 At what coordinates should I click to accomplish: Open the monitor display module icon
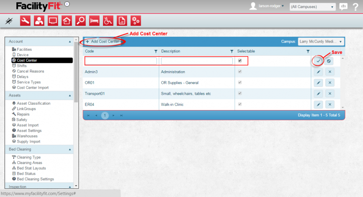[x=53, y=21]
